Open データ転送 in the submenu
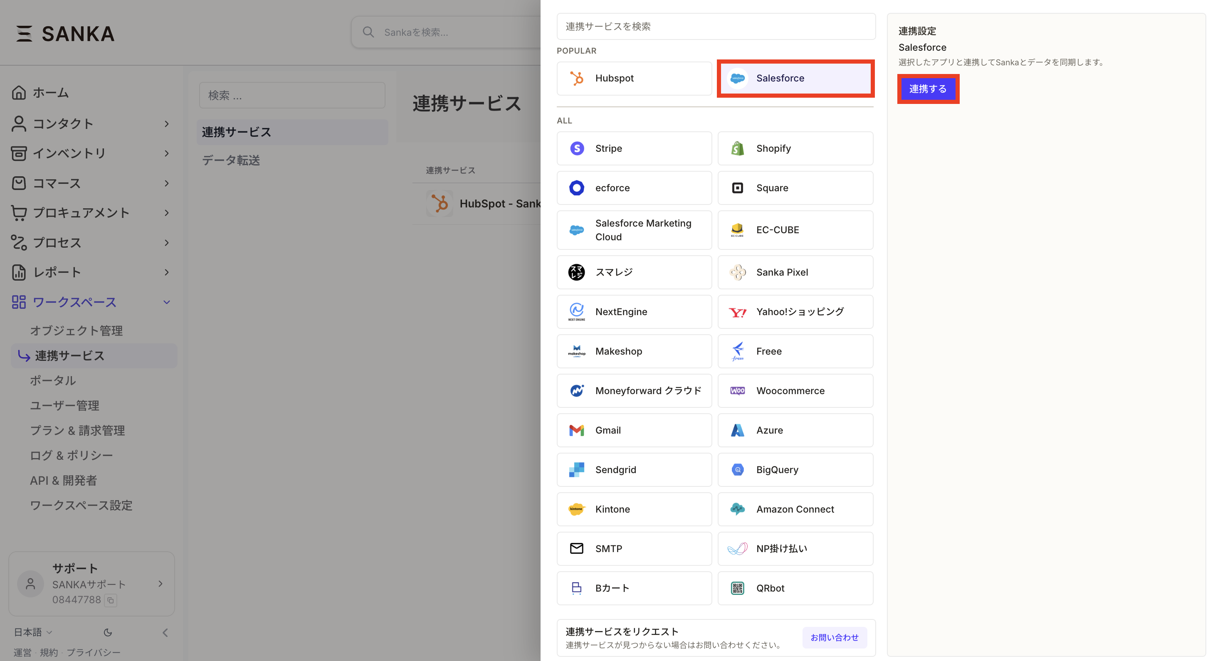 231,160
